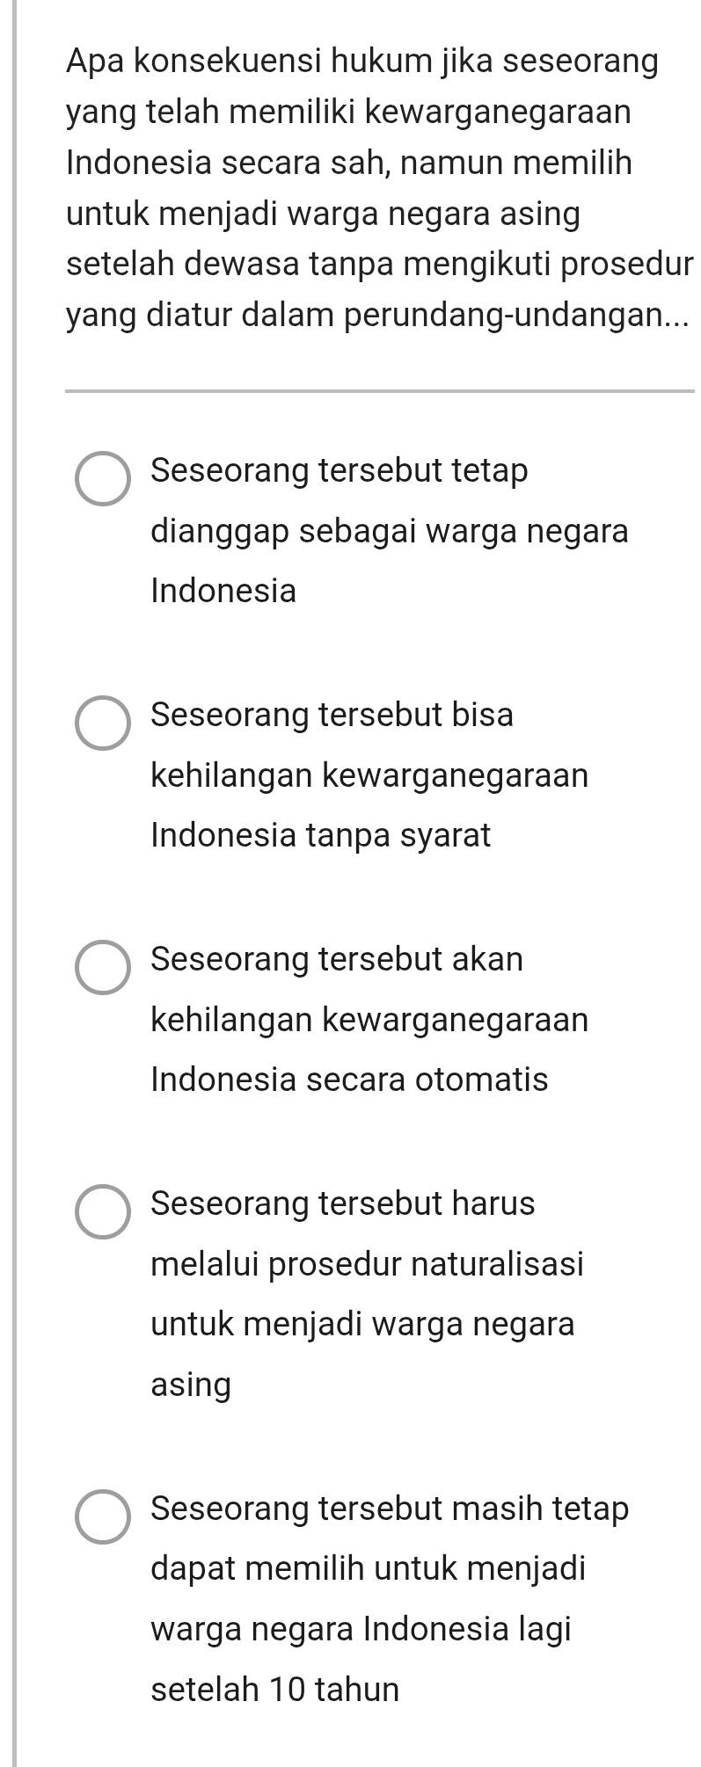Select radio for 'tetap dianggap sebagai warga negara Indonesia'

[103, 480]
